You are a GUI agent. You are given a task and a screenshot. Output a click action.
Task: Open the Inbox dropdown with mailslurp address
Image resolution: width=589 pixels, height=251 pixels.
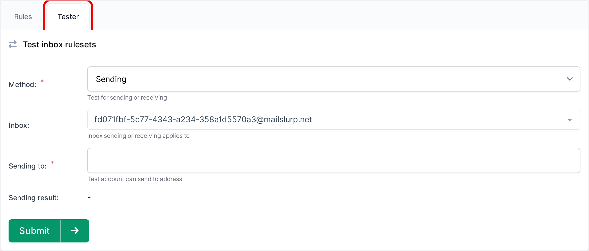(x=303, y=120)
